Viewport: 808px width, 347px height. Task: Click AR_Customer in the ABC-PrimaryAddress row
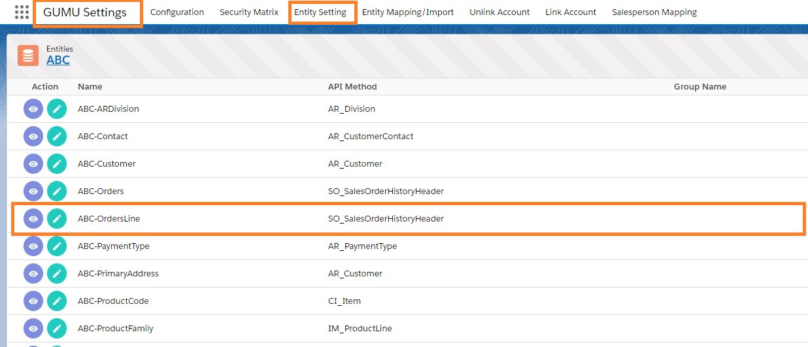click(x=355, y=274)
